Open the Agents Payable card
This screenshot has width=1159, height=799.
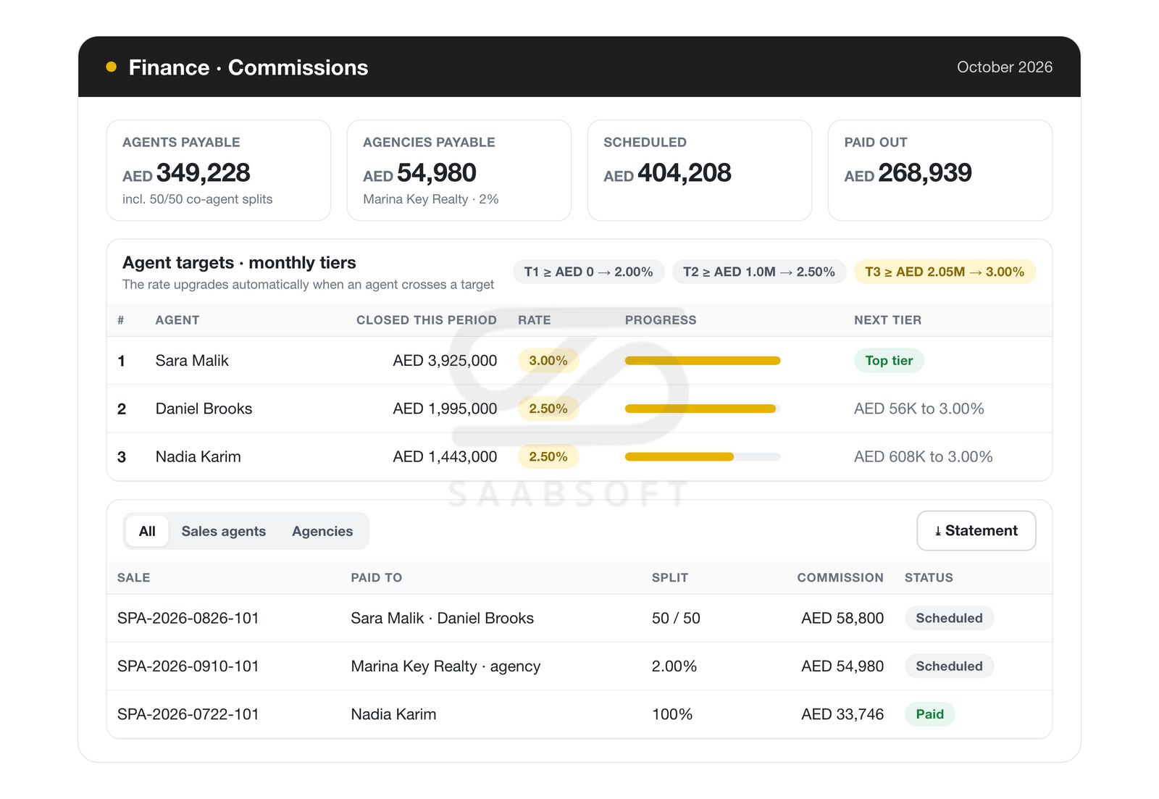click(x=218, y=170)
